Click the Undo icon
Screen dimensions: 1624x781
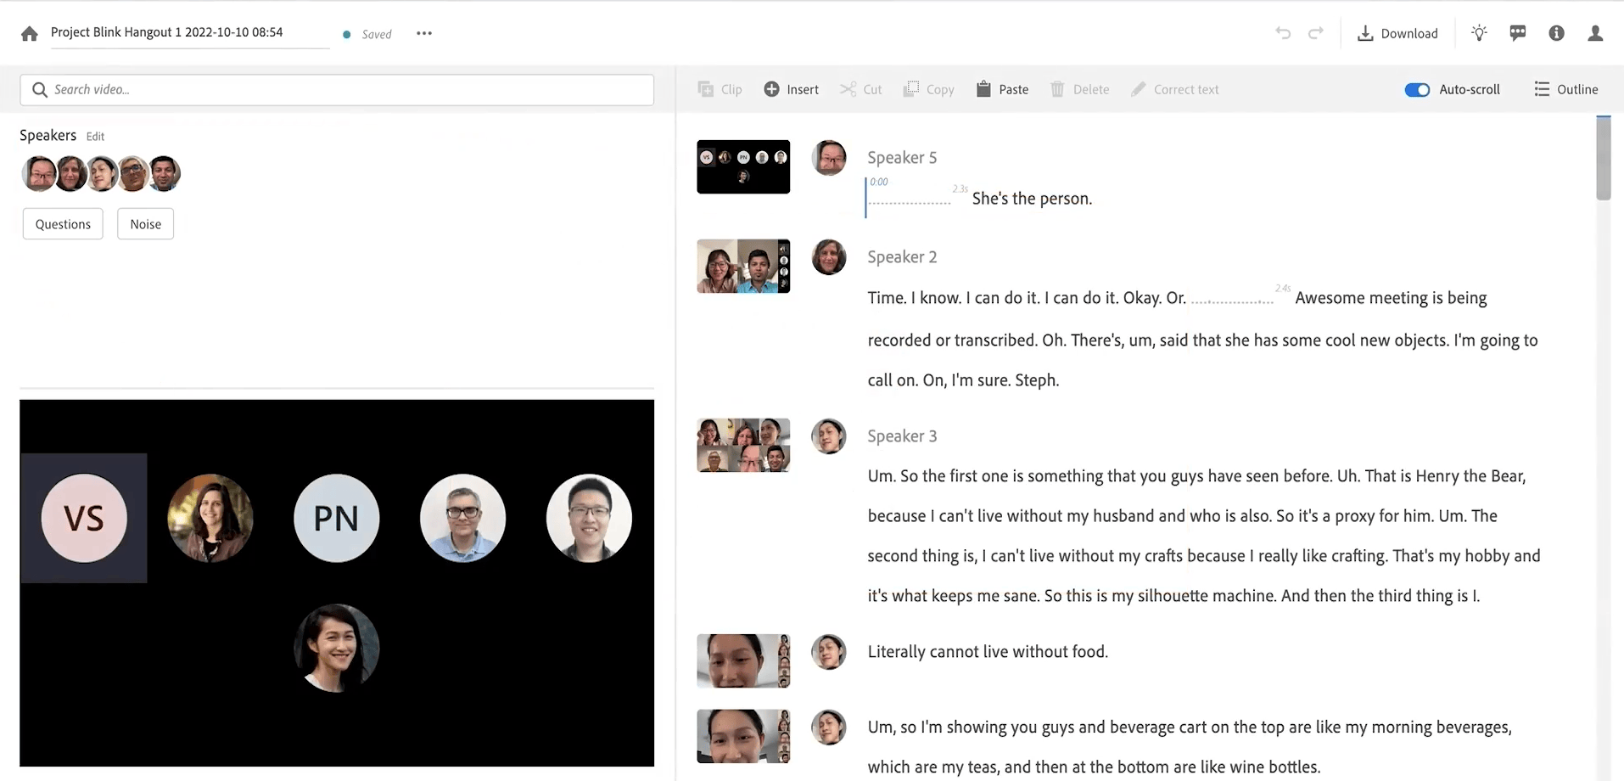coord(1283,33)
